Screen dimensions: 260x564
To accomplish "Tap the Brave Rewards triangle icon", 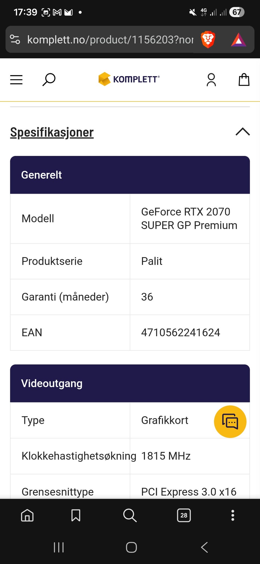I will [x=238, y=40].
